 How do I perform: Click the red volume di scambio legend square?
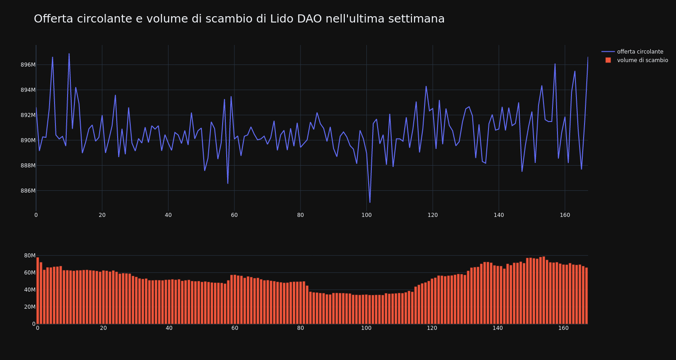tap(608, 60)
